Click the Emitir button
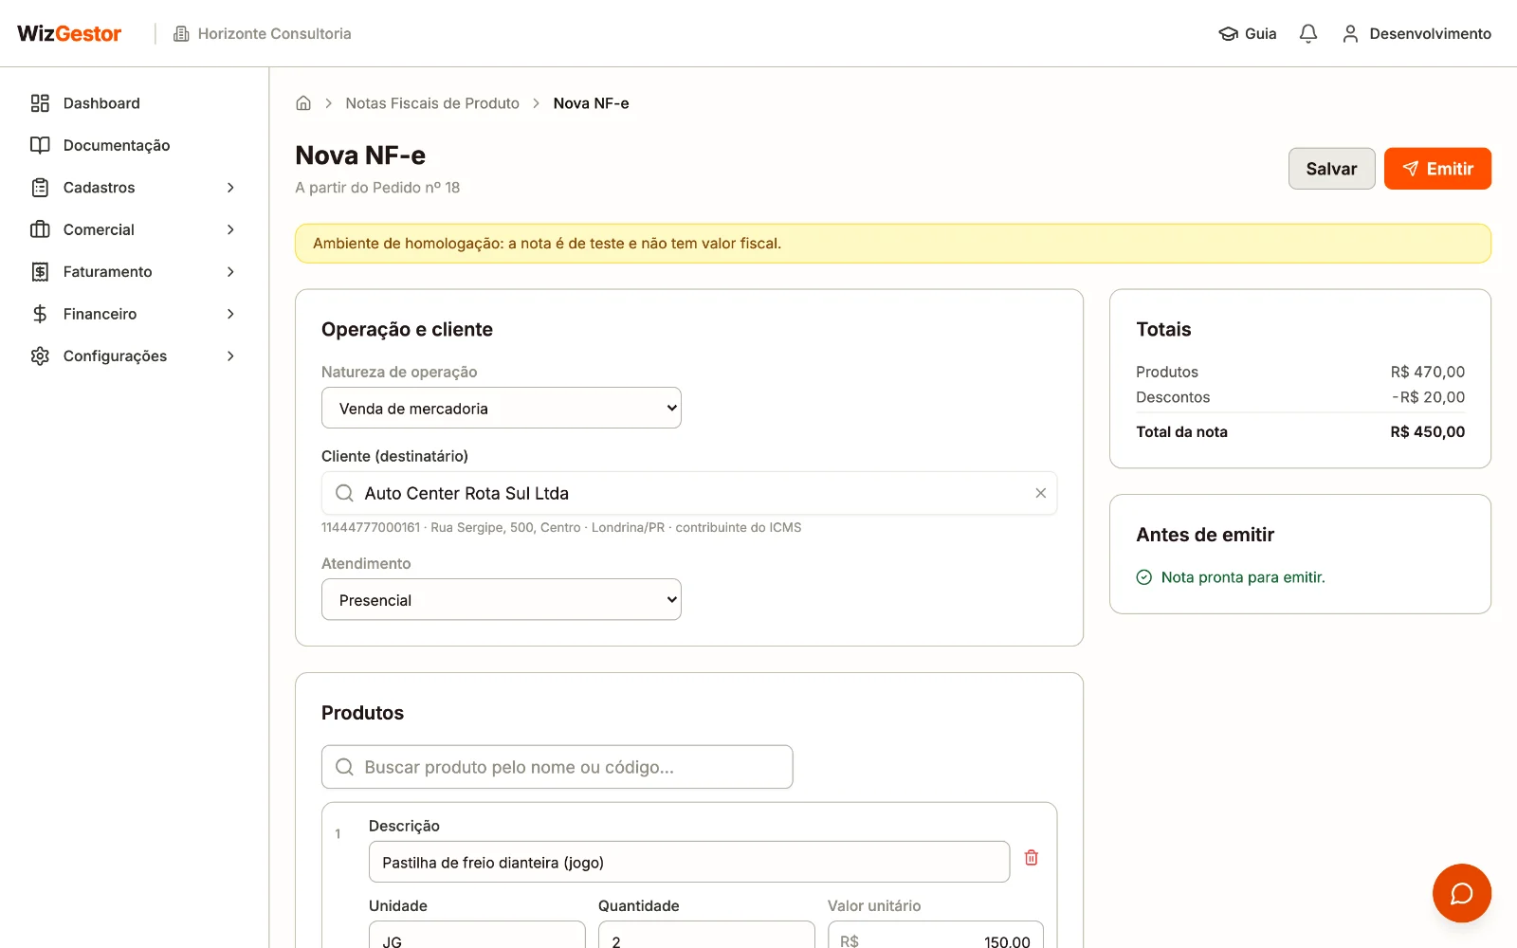Screen dimensions: 1517x948 1437,169
